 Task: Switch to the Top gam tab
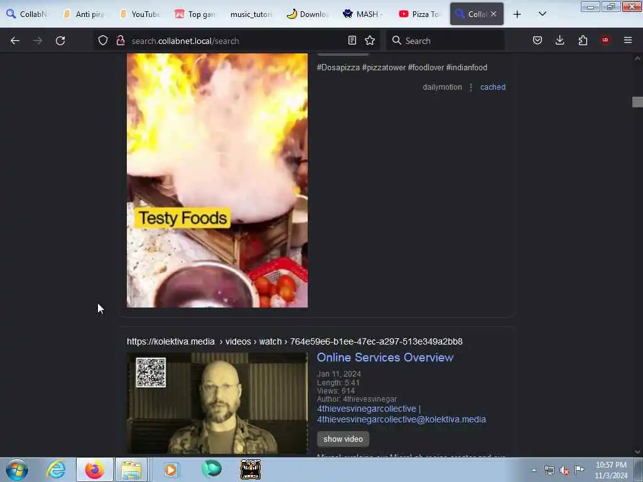tap(195, 14)
